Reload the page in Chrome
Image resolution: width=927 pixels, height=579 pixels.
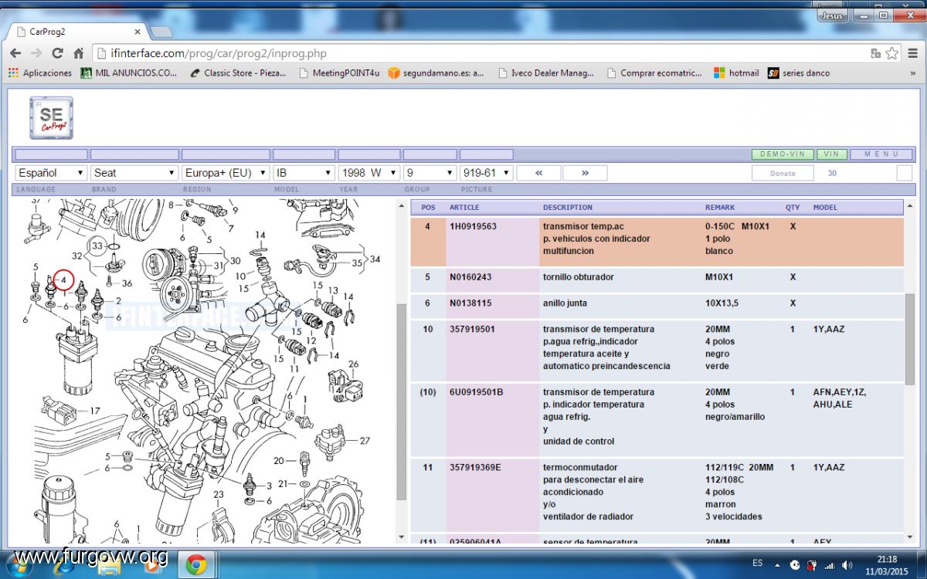(x=57, y=53)
